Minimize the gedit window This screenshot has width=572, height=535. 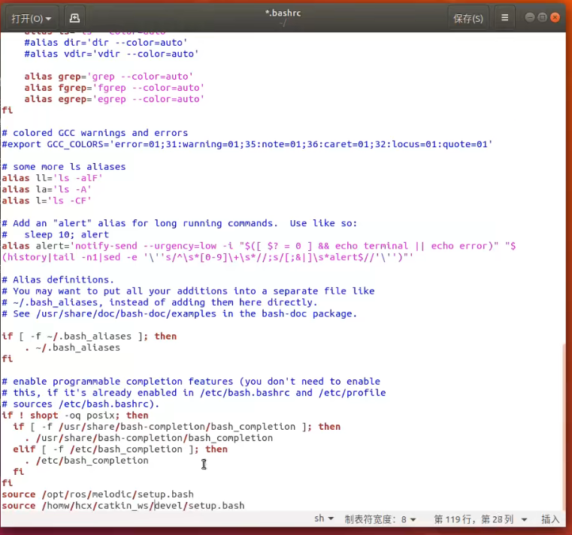tap(530, 17)
